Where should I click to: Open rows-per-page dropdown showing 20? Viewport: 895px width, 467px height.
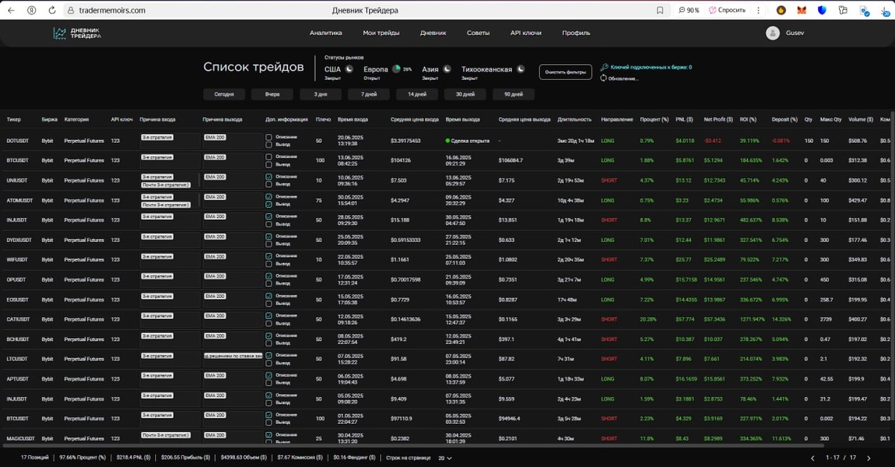click(445, 458)
